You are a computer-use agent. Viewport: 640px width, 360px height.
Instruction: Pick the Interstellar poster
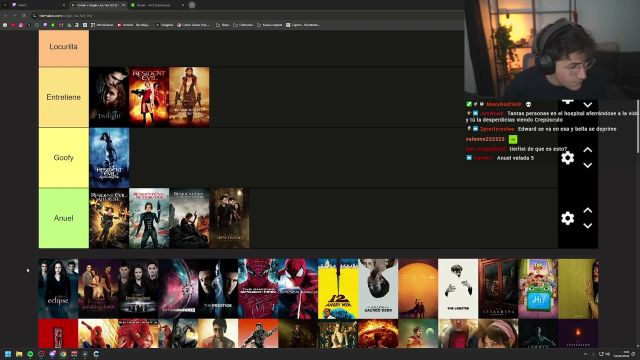coord(178,288)
